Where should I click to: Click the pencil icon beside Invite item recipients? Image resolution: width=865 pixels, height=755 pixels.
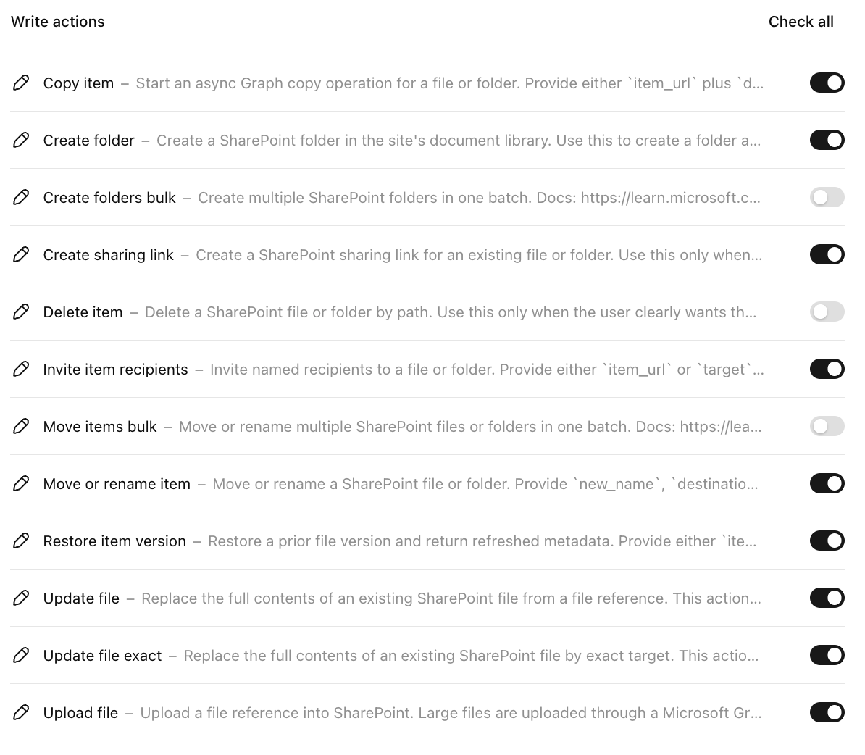coord(21,369)
